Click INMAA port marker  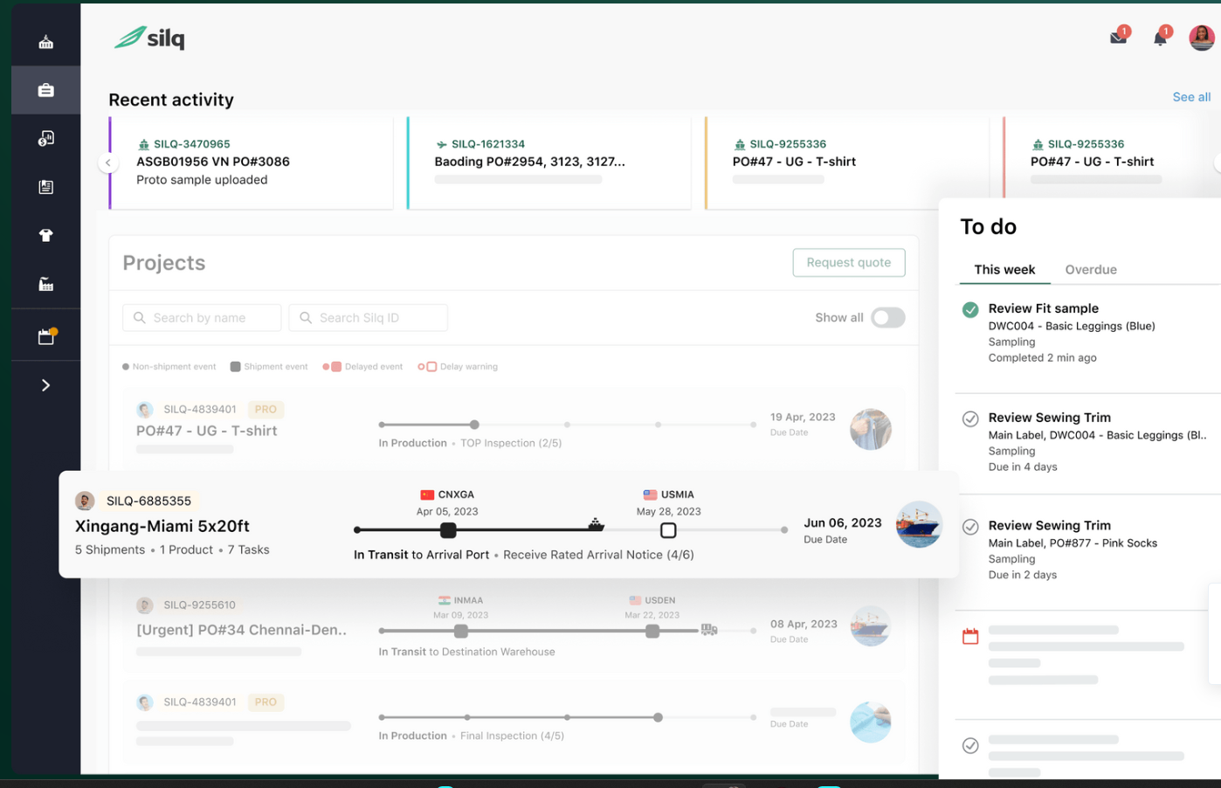click(x=461, y=631)
